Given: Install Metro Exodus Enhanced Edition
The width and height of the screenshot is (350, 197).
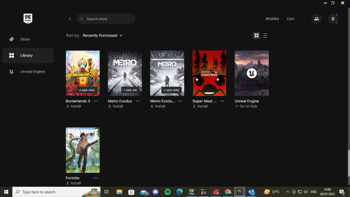Looking at the screenshot, I should click(x=158, y=106).
